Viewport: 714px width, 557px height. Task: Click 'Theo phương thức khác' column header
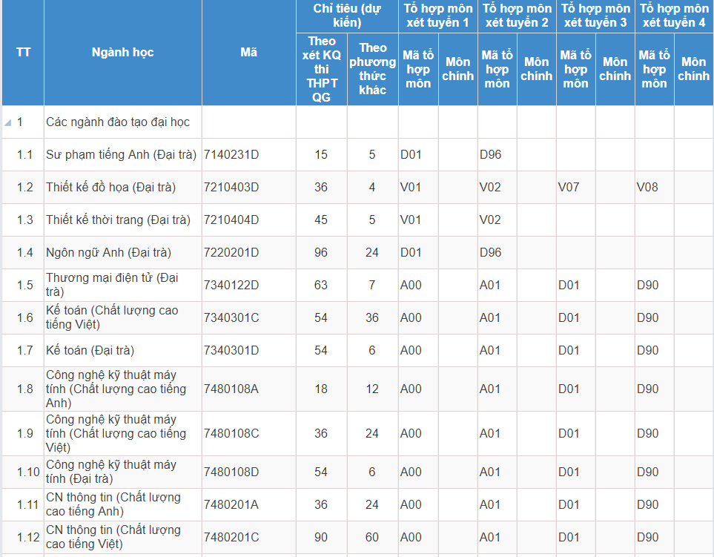point(372,69)
